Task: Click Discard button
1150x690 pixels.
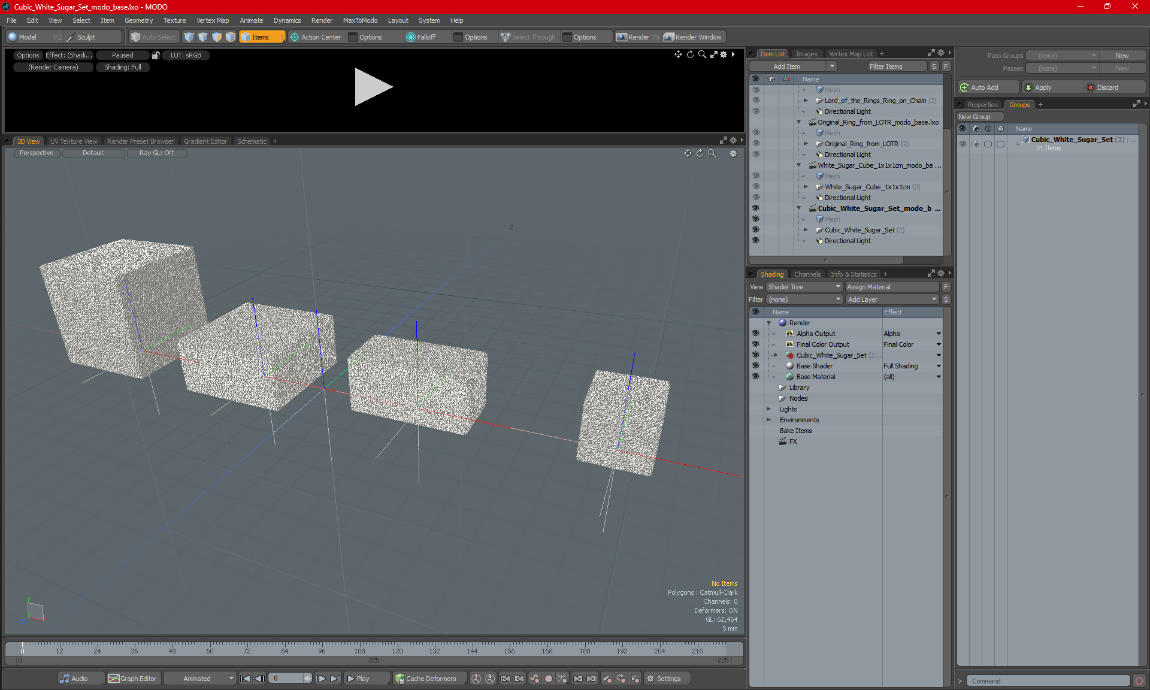Action: (1115, 87)
